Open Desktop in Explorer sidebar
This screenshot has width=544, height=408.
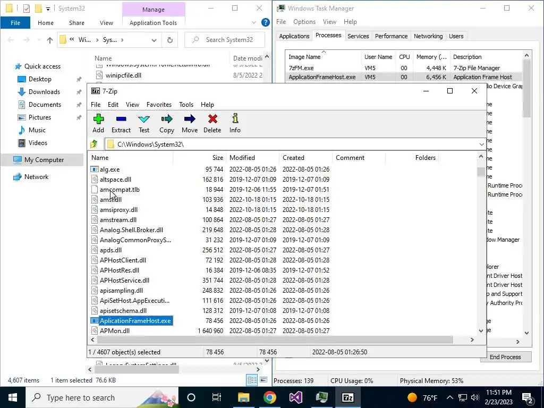click(x=35, y=79)
